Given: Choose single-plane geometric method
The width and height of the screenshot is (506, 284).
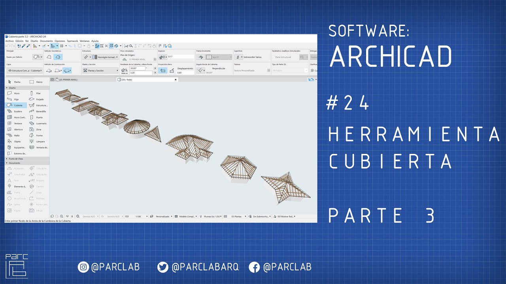Looking at the screenshot, I should tap(49, 57).
